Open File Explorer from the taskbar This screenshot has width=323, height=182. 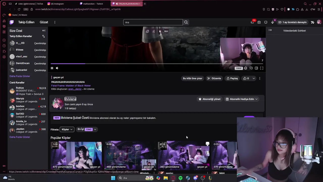pos(166,178)
